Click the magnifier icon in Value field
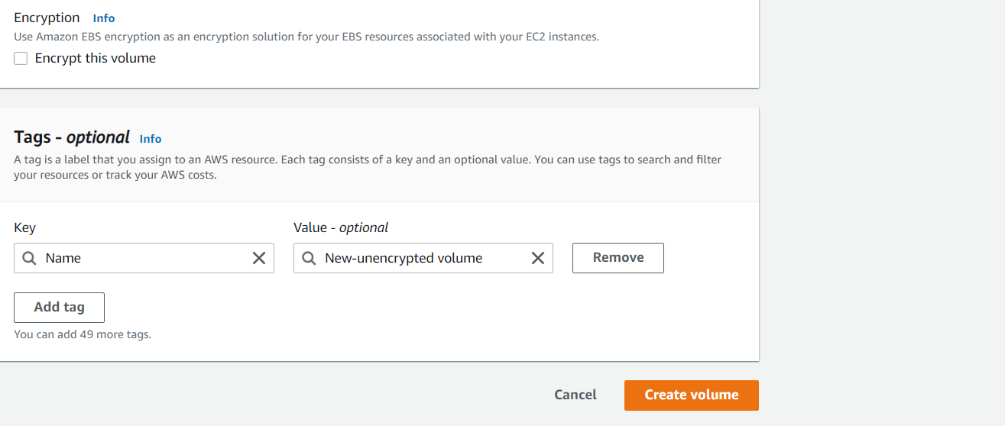 tap(309, 258)
